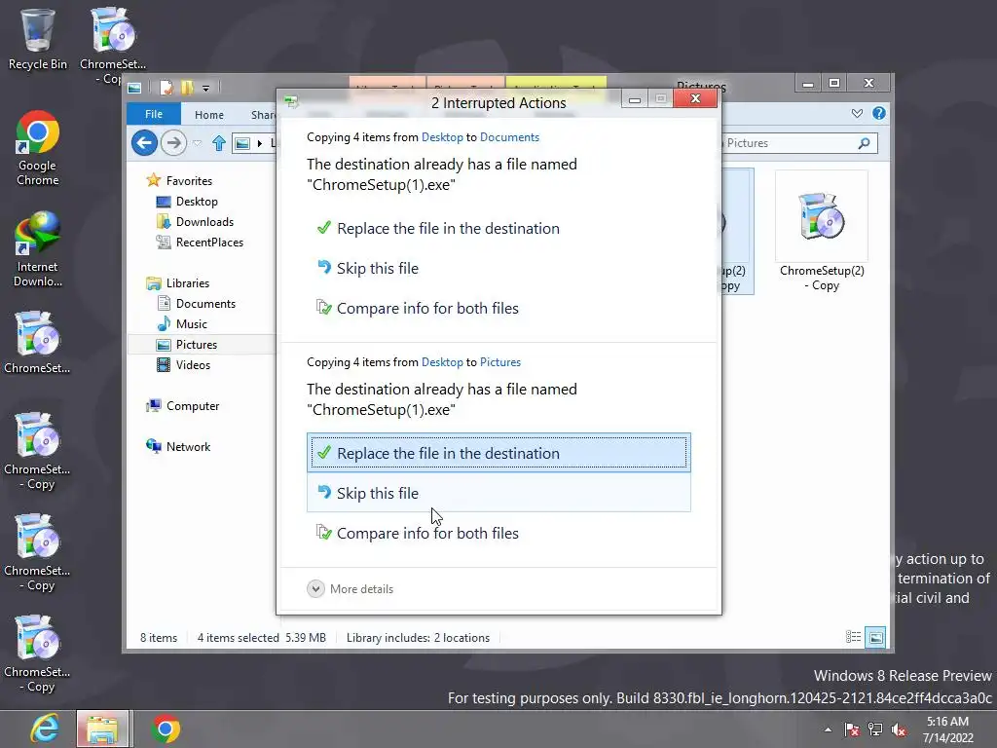Show hidden tray icons arrow
The height and width of the screenshot is (748, 997).
pos(828,729)
